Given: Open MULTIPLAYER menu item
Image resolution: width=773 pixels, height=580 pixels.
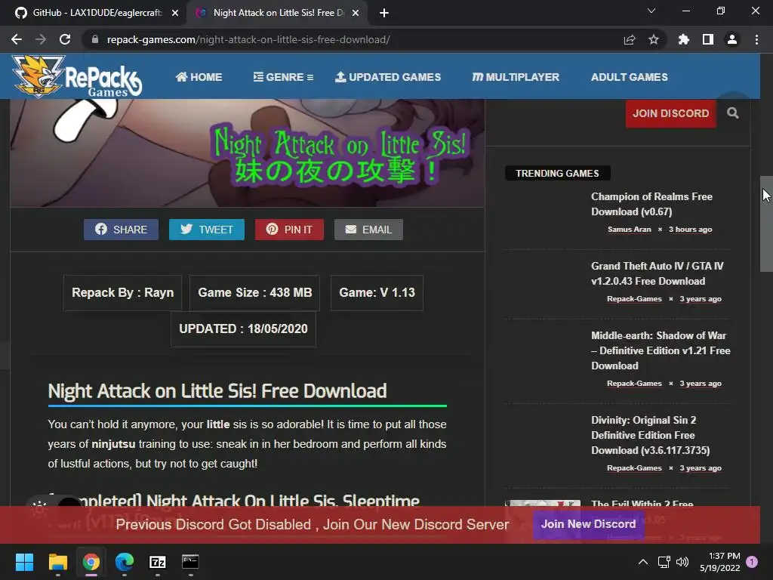Looking at the screenshot, I should 515,77.
